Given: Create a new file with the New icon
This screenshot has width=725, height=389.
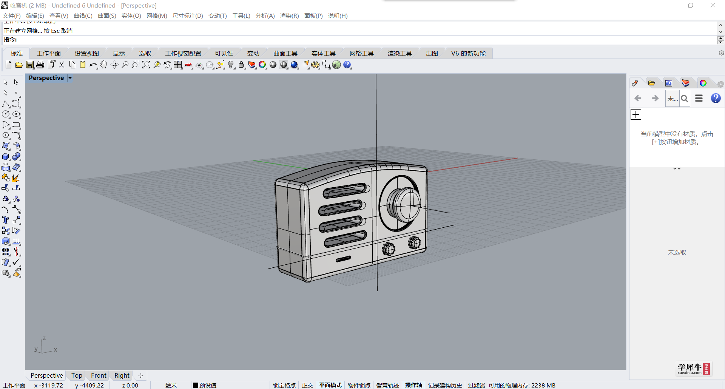Looking at the screenshot, I should (8, 65).
